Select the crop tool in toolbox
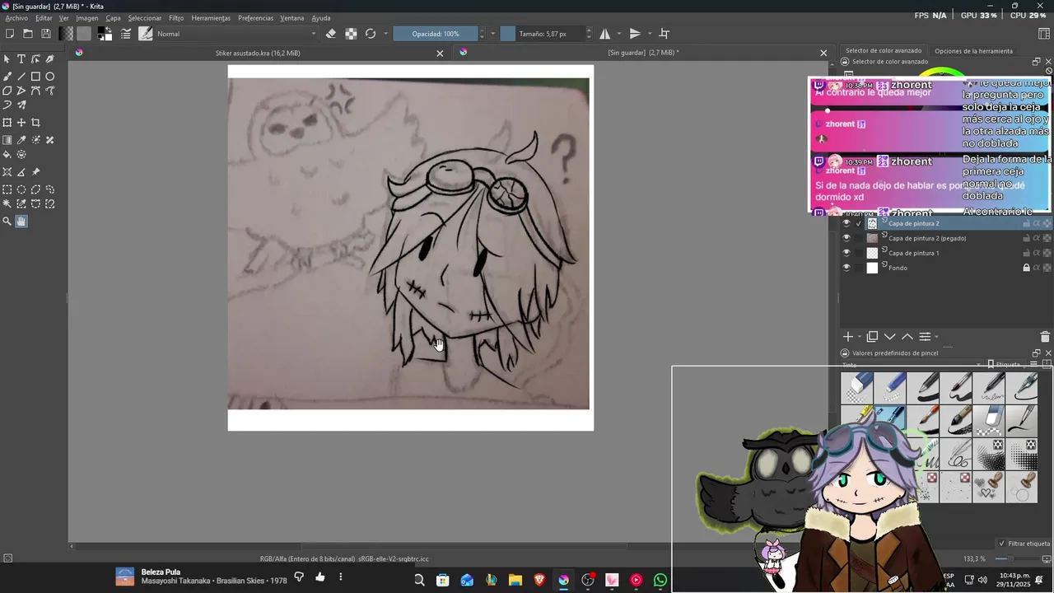This screenshot has width=1054, height=593. tap(35, 123)
